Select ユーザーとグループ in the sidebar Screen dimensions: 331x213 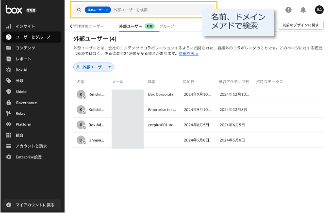tap(32, 37)
